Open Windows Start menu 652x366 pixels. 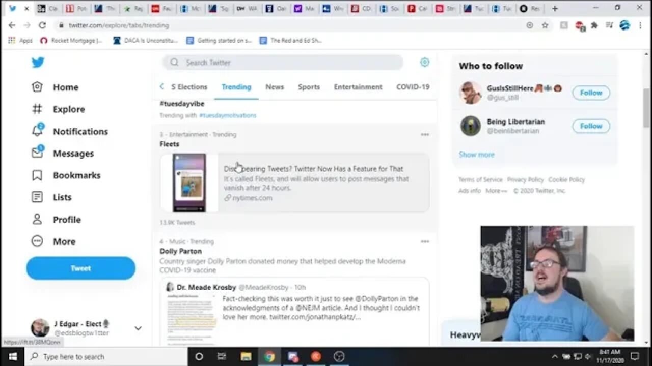tap(12, 357)
